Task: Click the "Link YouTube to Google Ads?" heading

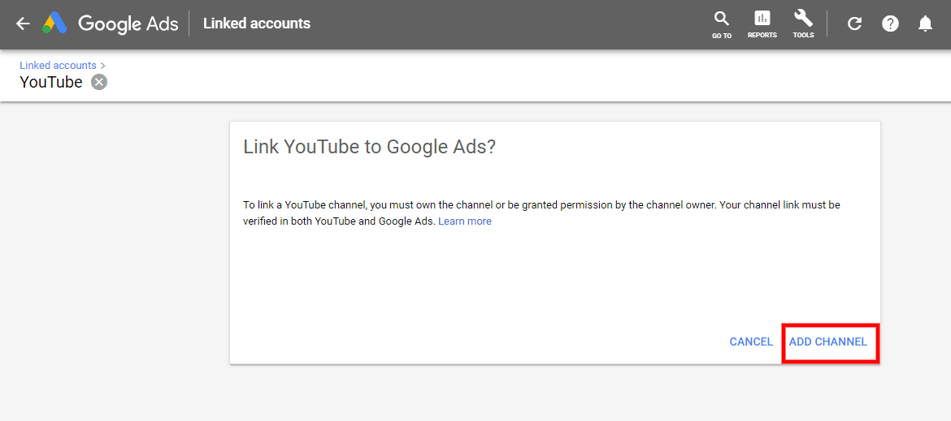Action: pos(369,147)
